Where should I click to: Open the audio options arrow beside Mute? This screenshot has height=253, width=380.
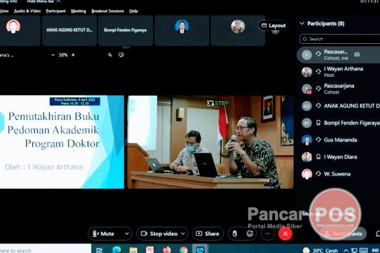point(126,234)
